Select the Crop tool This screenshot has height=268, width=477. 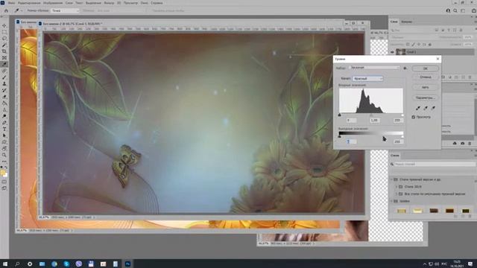click(x=4, y=51)
